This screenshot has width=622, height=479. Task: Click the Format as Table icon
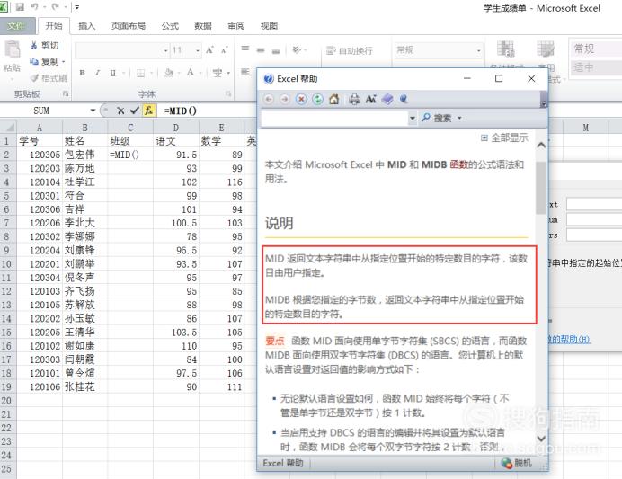click(546, 49)
